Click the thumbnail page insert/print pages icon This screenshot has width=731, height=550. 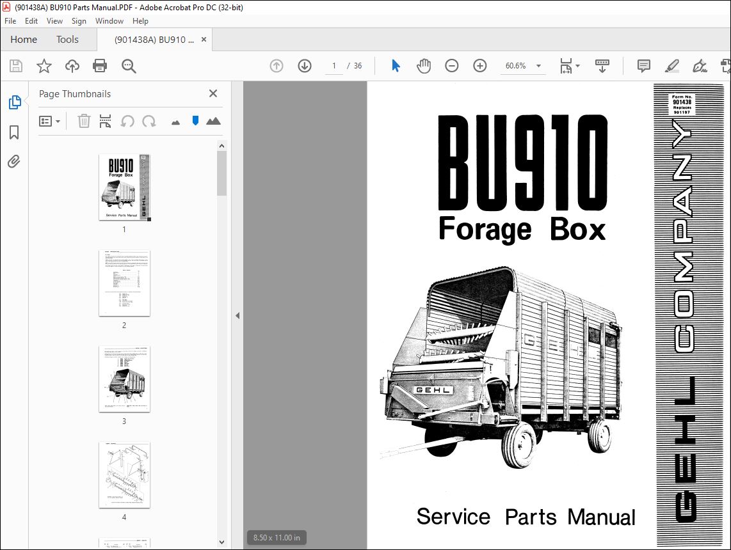click(x=106, y=121)
